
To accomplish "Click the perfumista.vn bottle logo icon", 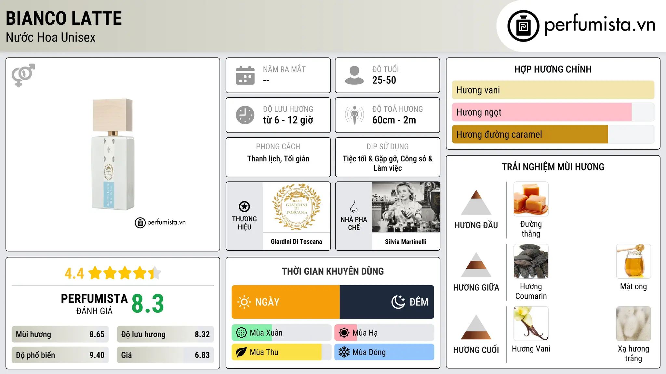I will click(523, 26).
